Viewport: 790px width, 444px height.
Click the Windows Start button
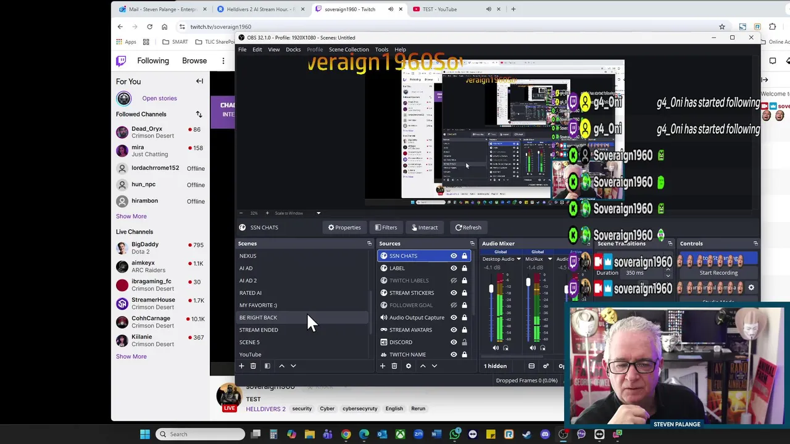(x=145, y=434)
